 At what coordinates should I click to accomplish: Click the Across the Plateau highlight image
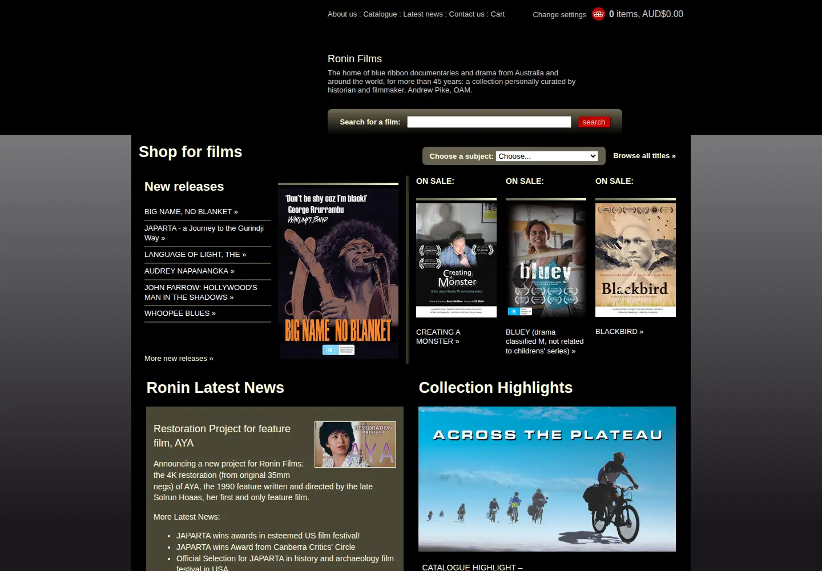[x=547, y=479]
